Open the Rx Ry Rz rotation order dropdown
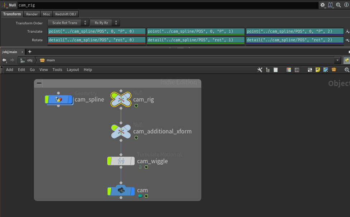350x217 pixels. click(x=104, y=23)
